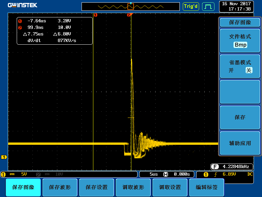This screenshot has height=197, width=262.
Task: Click the 0.000s horizontal position value
Action: pyautogui.click(x=182, y=174)
